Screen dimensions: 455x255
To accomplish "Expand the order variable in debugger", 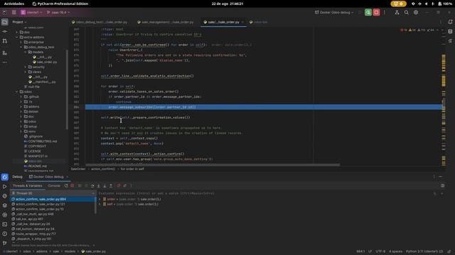I will (x=100, y=199).
